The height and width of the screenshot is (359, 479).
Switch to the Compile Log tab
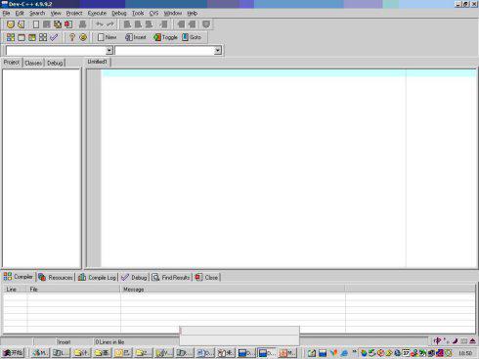pyautogui.click(x=97, y=278)
